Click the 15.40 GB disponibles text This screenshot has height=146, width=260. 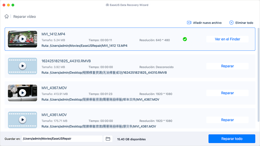pyautogui.click(x=131, y=139)
